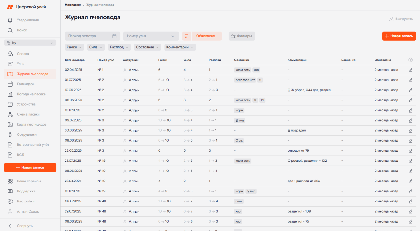Expand +2 hidden tags on 06.05.2025 row
The image size is (420, 231).
click(x=262, y=100)
